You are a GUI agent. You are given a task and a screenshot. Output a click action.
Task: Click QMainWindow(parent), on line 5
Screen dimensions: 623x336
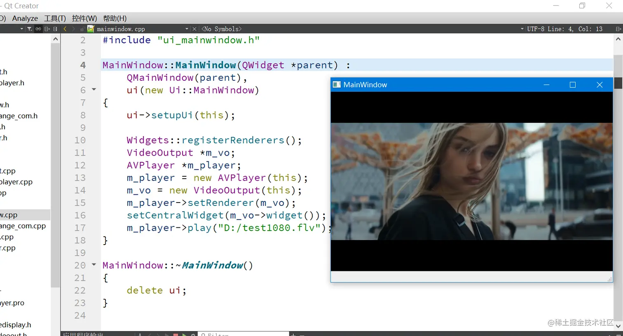[x=187, y=77]
